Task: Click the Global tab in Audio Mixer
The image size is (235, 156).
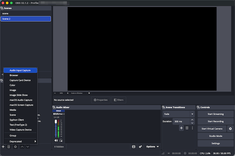Action: point(58,111)
